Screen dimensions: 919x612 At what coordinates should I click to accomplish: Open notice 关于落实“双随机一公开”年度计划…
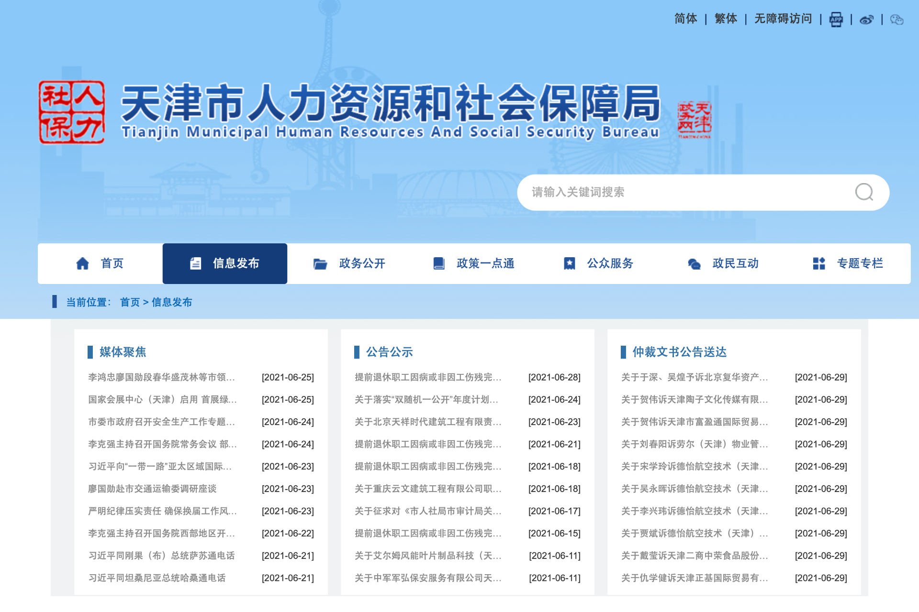(x=426, y=400)
